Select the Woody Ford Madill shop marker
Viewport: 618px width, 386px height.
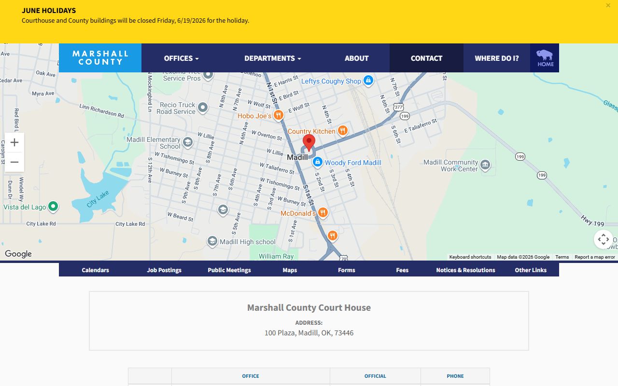[317, 162]
